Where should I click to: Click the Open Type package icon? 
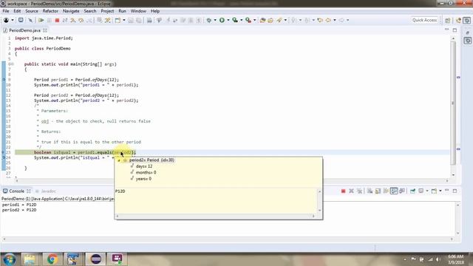[x=262, y=20]
